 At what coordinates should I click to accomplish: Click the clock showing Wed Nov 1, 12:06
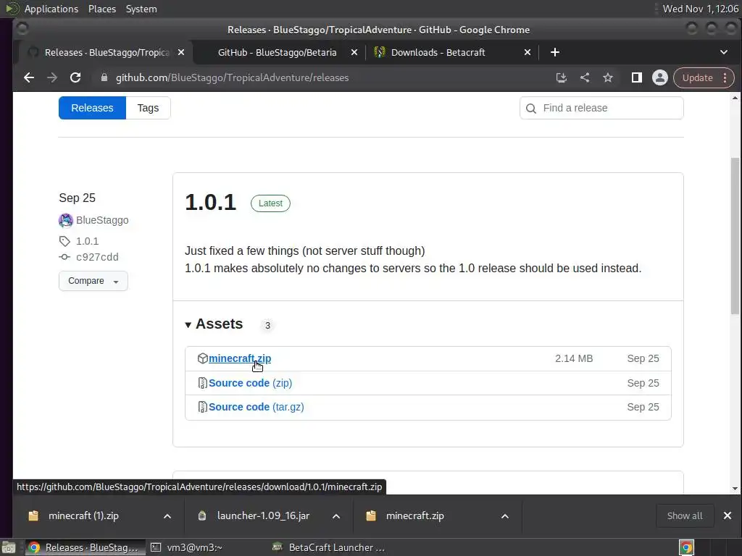(x=701, y=9)
